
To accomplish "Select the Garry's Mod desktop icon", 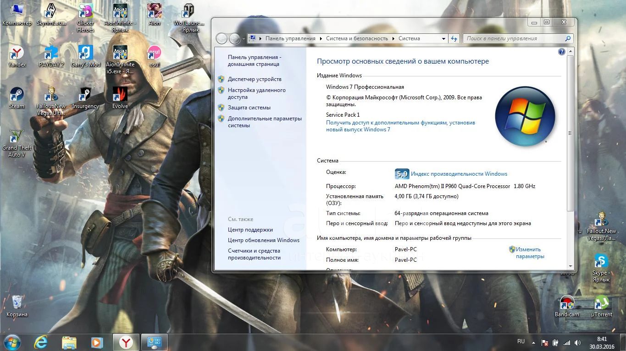I will point(86,57).
